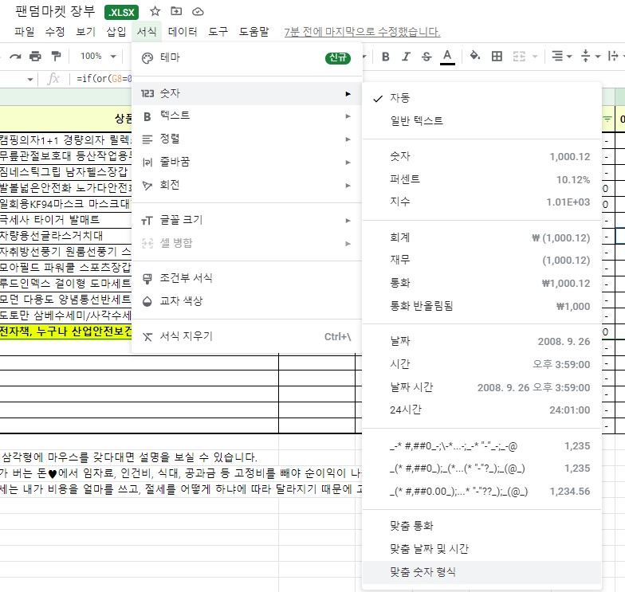The width and height of the screenshot is (625, 592).
Task: Select the paint format icon
Action: (56, 56)
